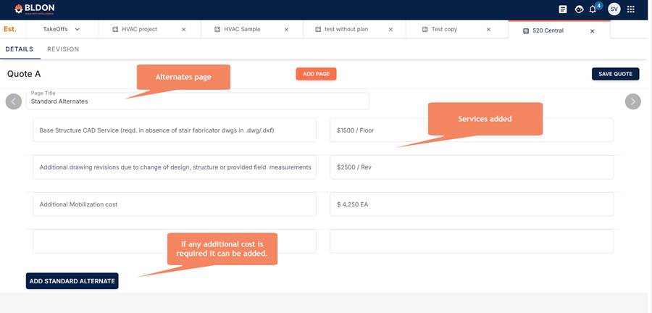This screenshot has width=652, height=313.
Task: Open the SV user avatar menu
Action: [614, 9]
